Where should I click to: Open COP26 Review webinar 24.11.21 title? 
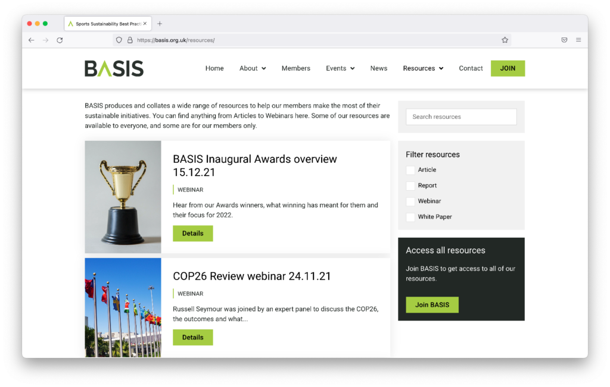pos(252,276)
